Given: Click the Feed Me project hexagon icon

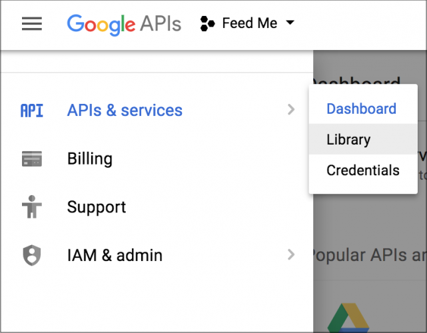Looking at the screenshot, I should point(207,24).
